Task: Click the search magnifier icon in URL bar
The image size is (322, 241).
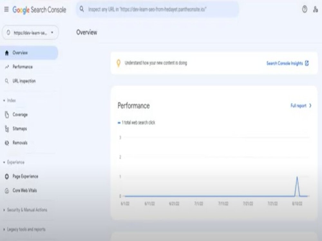Action: pos(82,9)
